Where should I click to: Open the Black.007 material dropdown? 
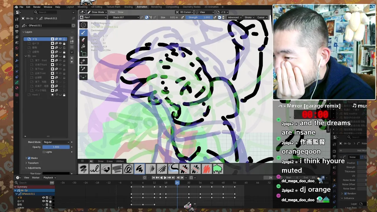pyautogui.click(x=123, y=17)
